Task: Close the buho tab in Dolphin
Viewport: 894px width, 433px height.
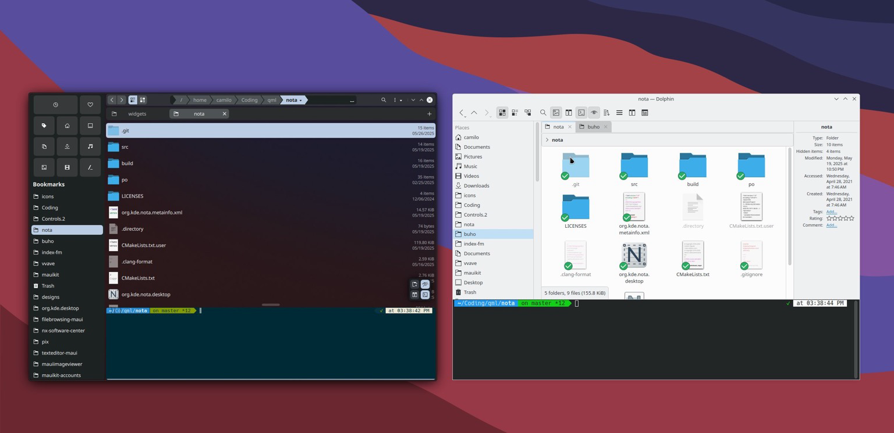Action: [605, 127]
